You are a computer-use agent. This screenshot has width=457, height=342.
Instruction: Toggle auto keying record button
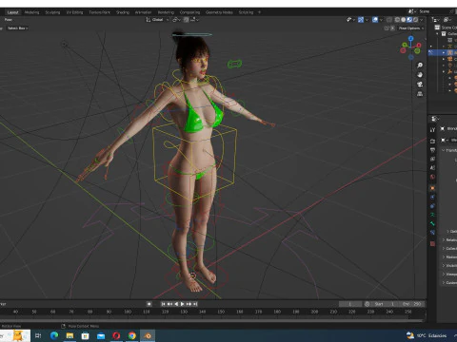click(x=149, y=304)
